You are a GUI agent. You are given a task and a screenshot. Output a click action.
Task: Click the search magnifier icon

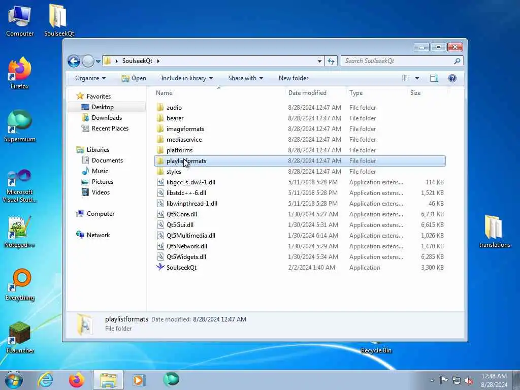(x=457, y=61)
